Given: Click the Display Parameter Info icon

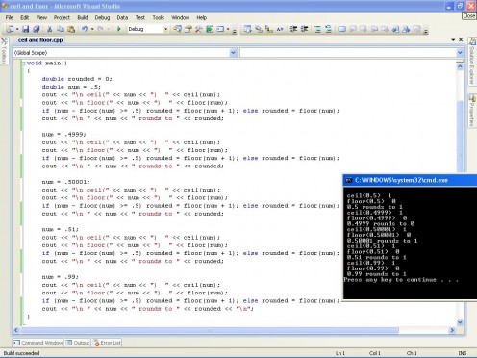Looking at the screenshot, I should click(259, 29).
